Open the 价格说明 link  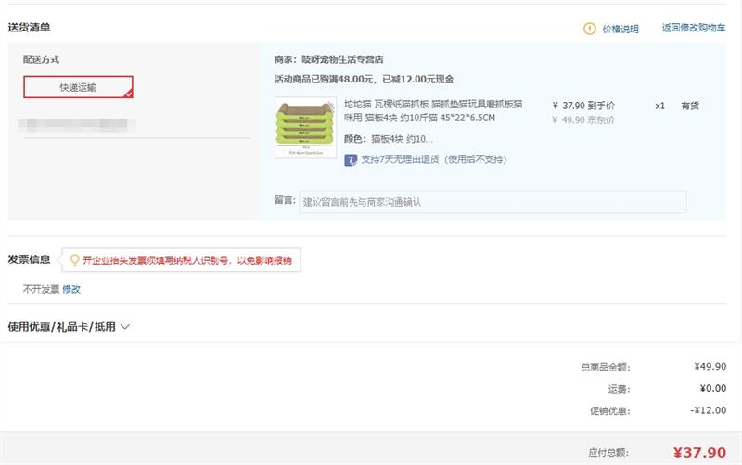620,29
